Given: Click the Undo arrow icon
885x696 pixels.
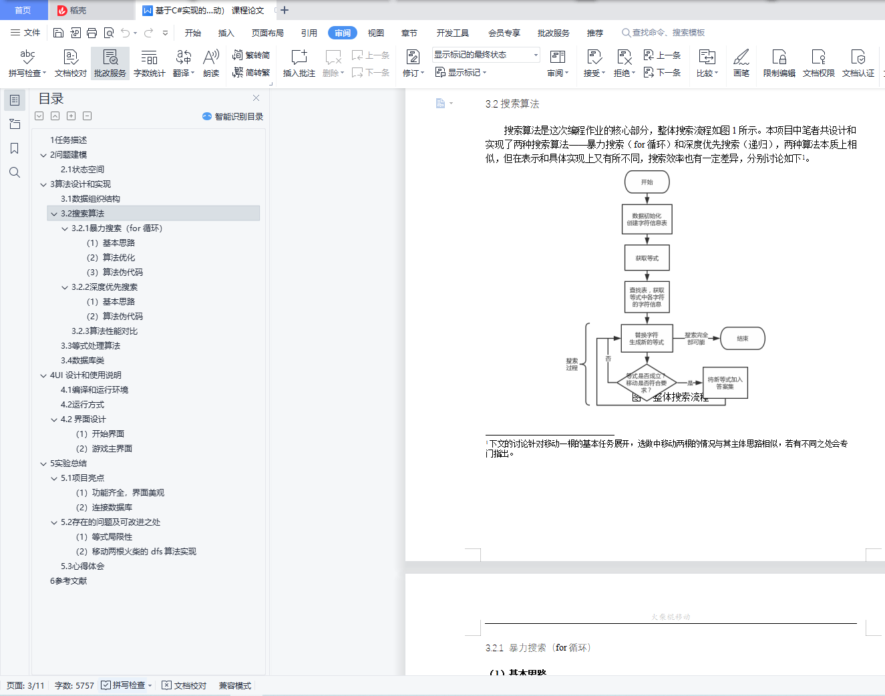Looking at the screenshot, I should coord(125,33).
